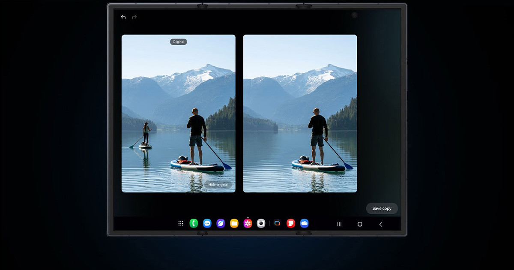Viewport: 514px width, 270px height.
Task: Toggle Hide original on the photo
Action: 218,185
